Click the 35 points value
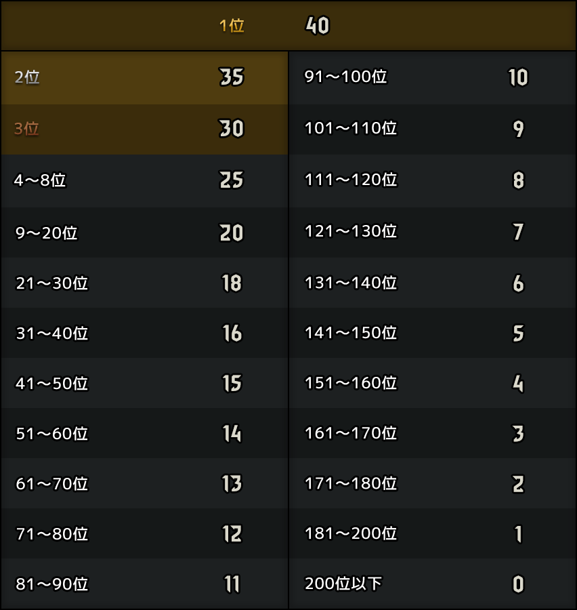 (x=232, y=77)
